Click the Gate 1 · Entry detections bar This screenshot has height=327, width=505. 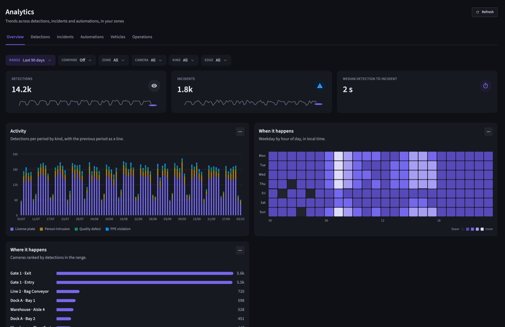(144, 283)
